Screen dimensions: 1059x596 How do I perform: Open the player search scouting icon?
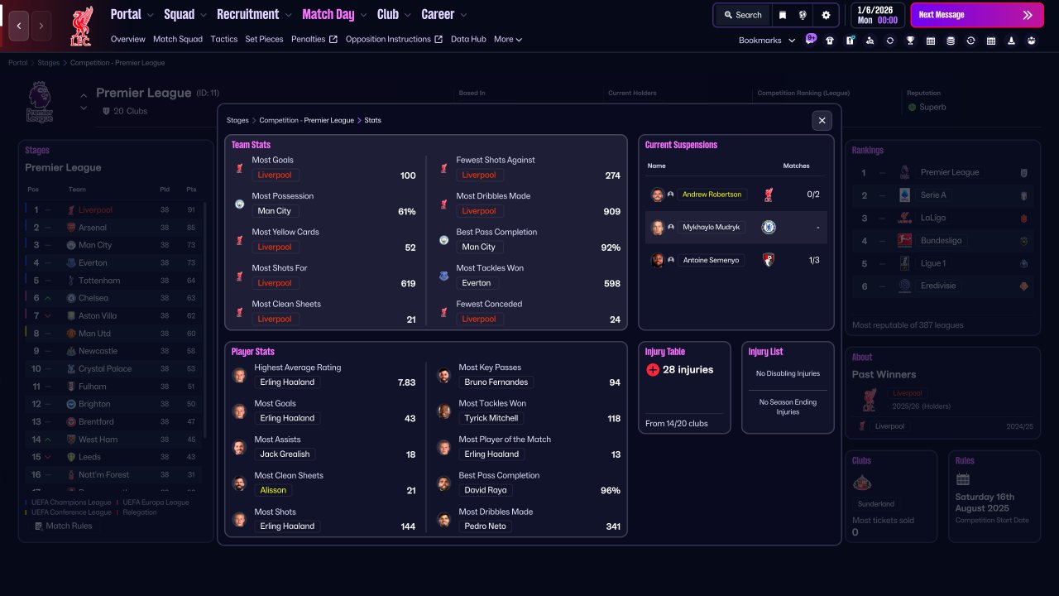tap(870, 41)
